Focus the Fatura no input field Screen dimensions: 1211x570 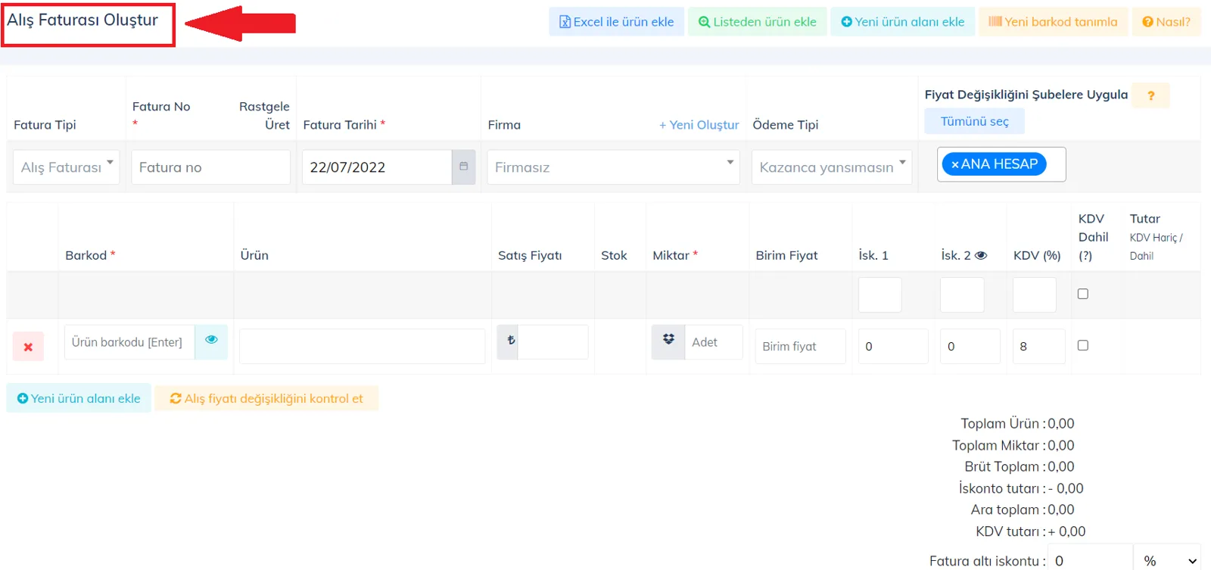point(210,167)
